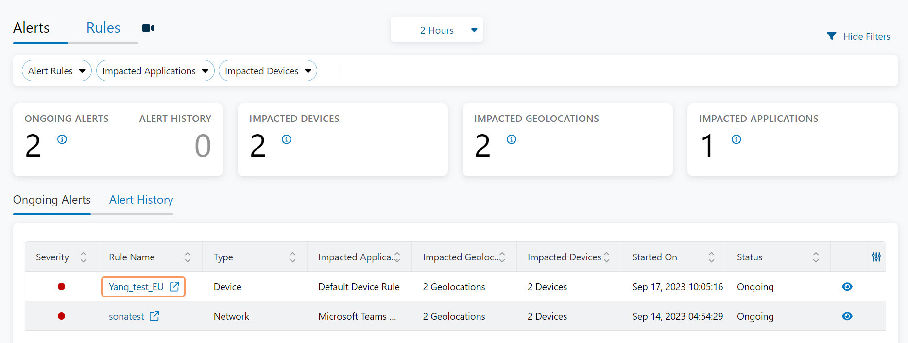Sort by Started On column
Image resolution: width=908 pixels, height=343 pixels.
pos(711,257)
